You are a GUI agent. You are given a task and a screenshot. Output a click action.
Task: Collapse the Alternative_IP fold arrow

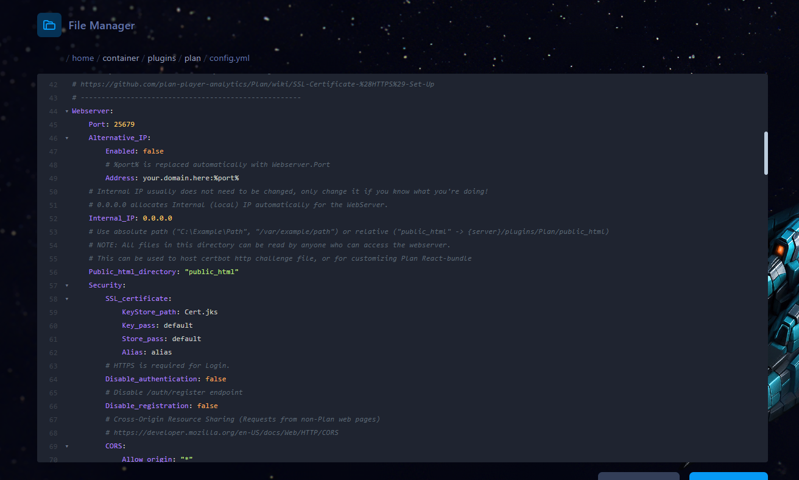point(67,138)
